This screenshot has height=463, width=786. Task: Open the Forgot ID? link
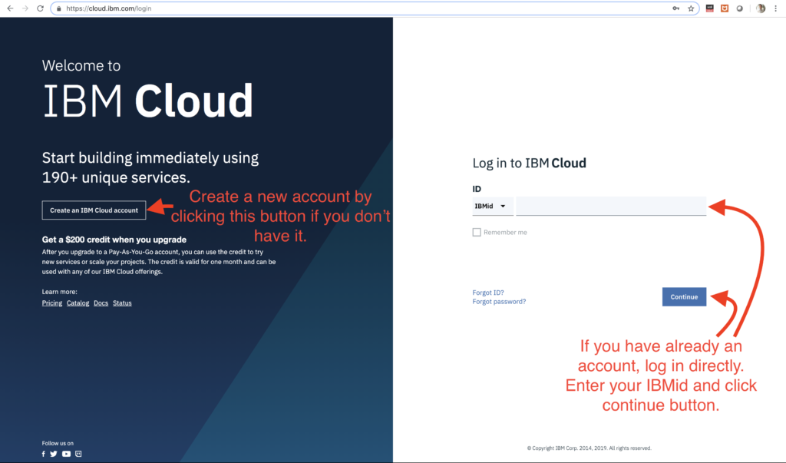[487, 293]
